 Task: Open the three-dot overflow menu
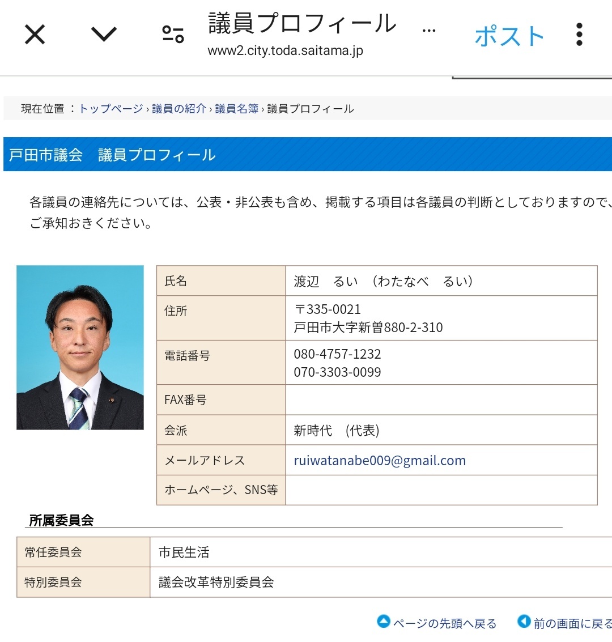tap(579, 35)
